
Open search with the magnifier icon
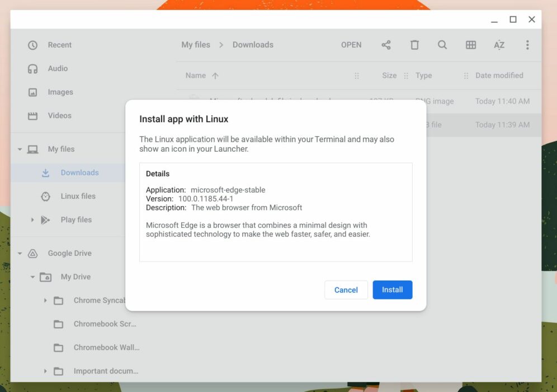point(442,45)
